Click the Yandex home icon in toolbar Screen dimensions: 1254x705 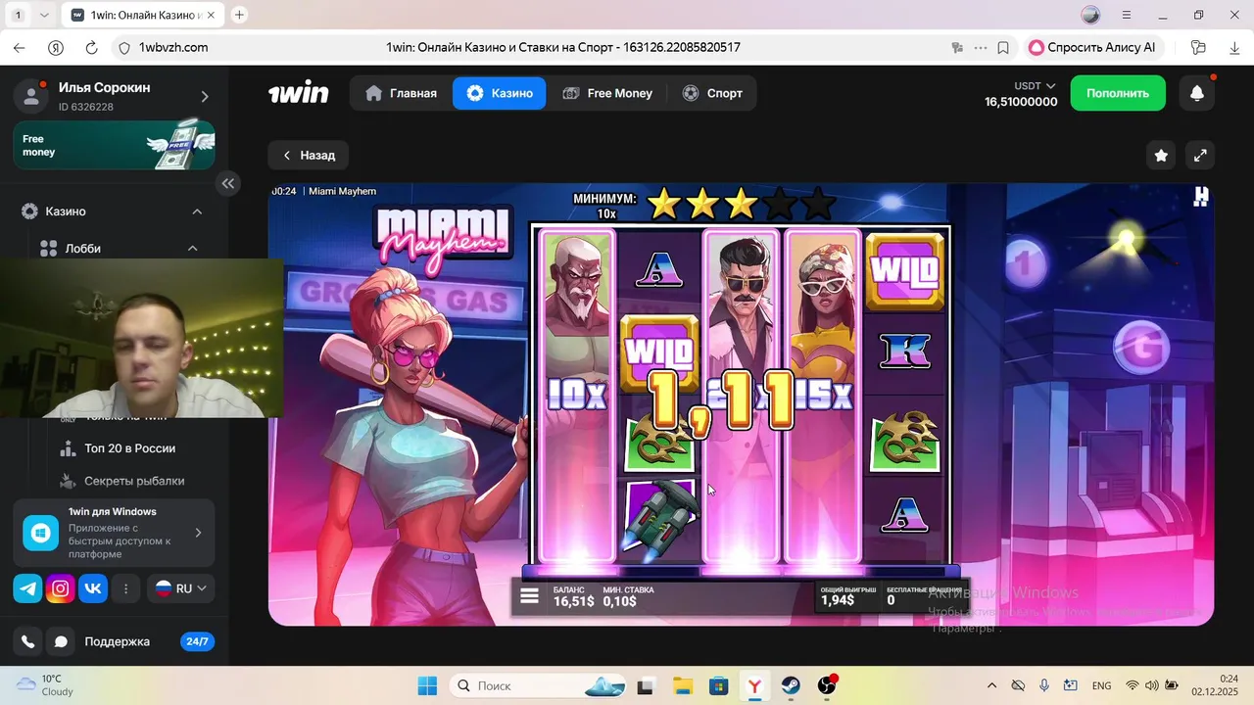pyautogui.click(x=56, y=47)
